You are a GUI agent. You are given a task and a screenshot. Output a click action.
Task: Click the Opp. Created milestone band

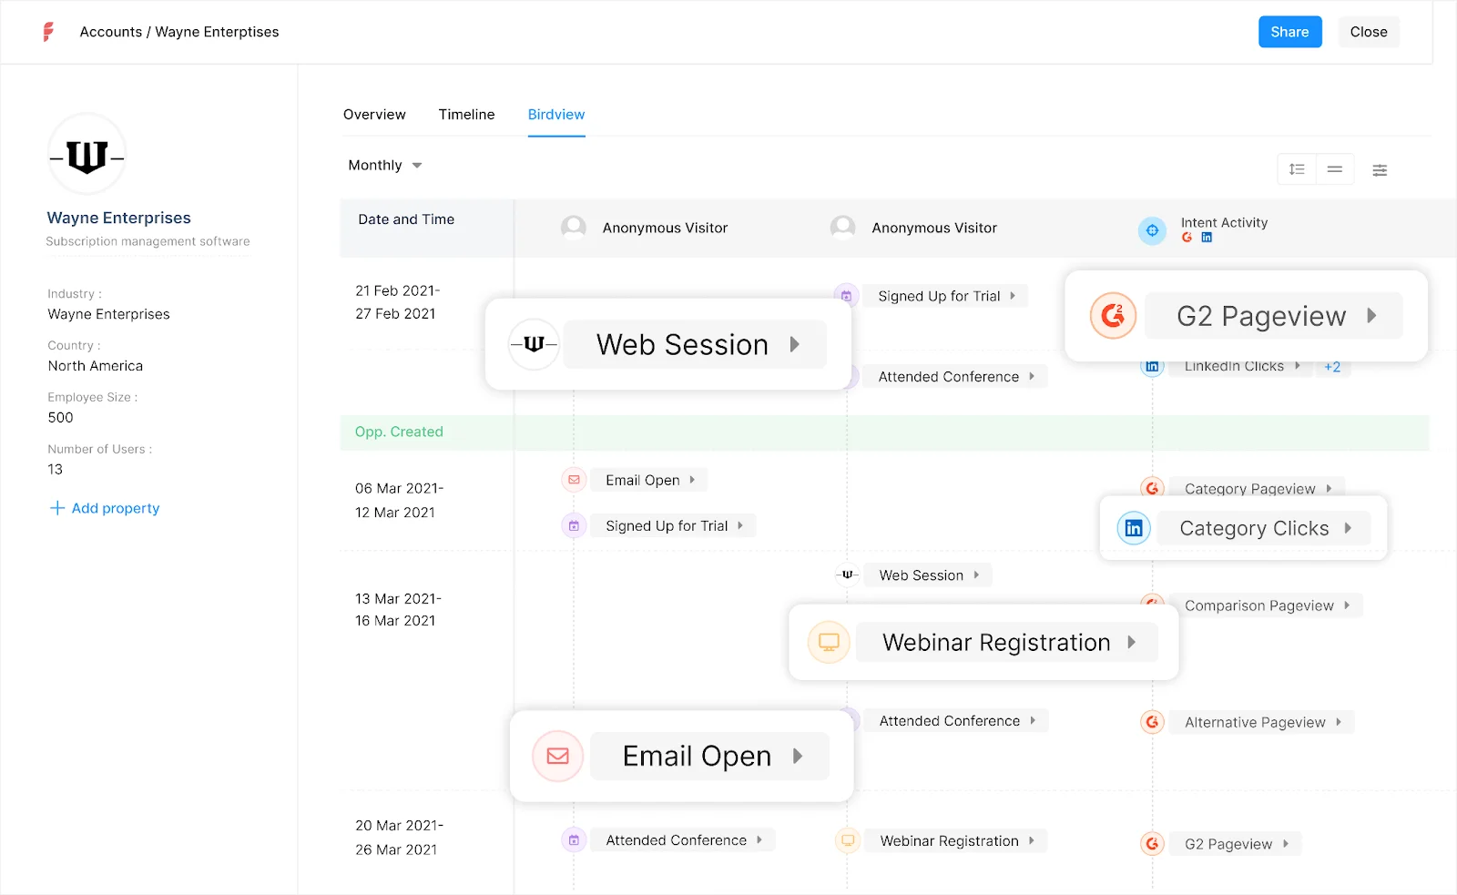click(884, 432)
